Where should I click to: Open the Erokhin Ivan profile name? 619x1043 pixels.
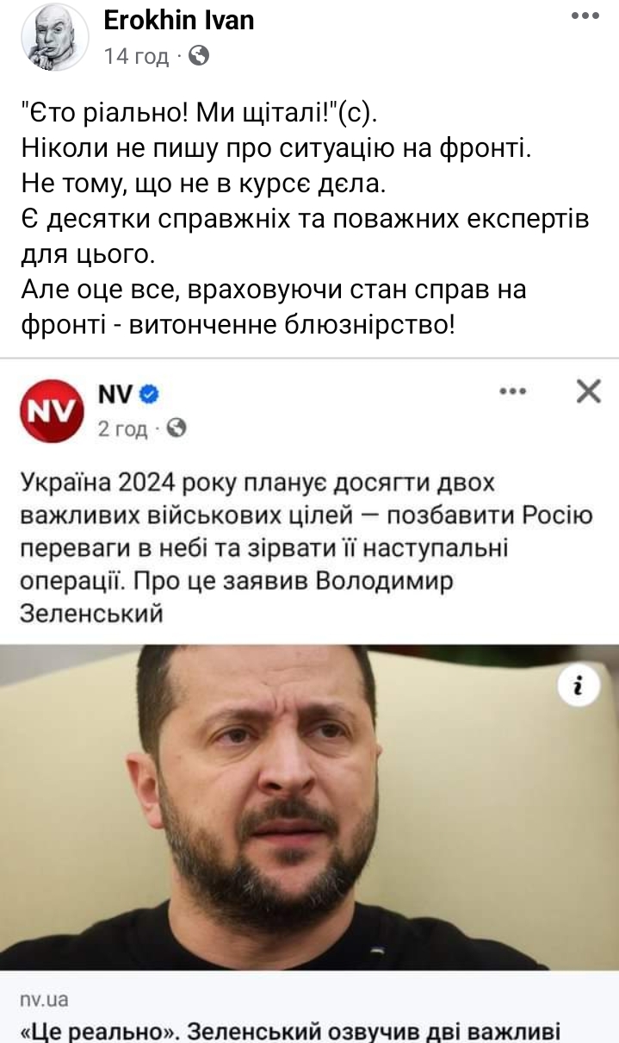179,20
